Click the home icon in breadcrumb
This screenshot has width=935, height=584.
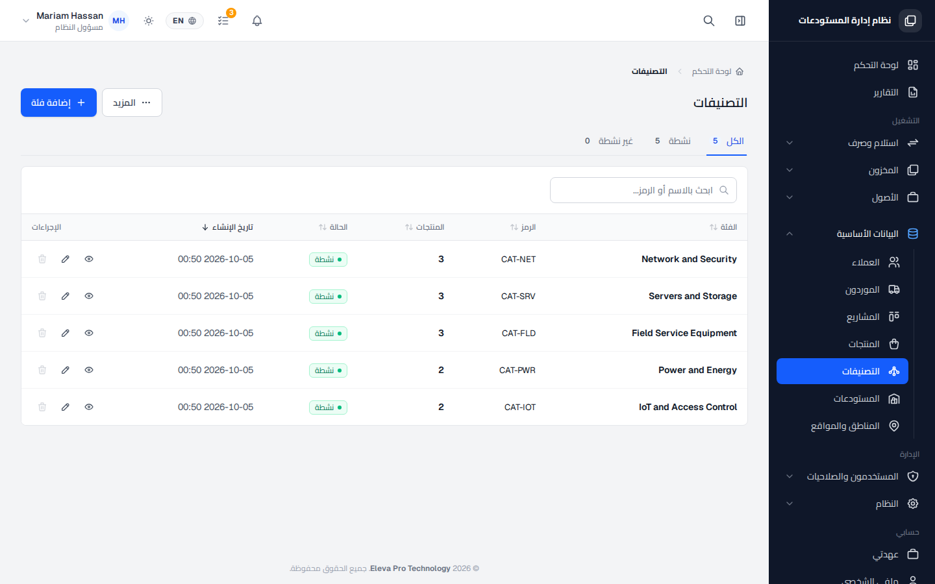740,71
